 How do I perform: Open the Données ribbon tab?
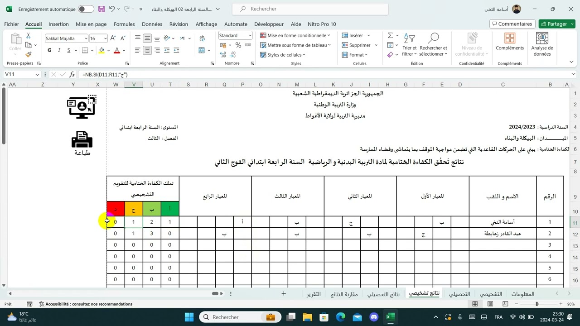click(x=152, y=24)
